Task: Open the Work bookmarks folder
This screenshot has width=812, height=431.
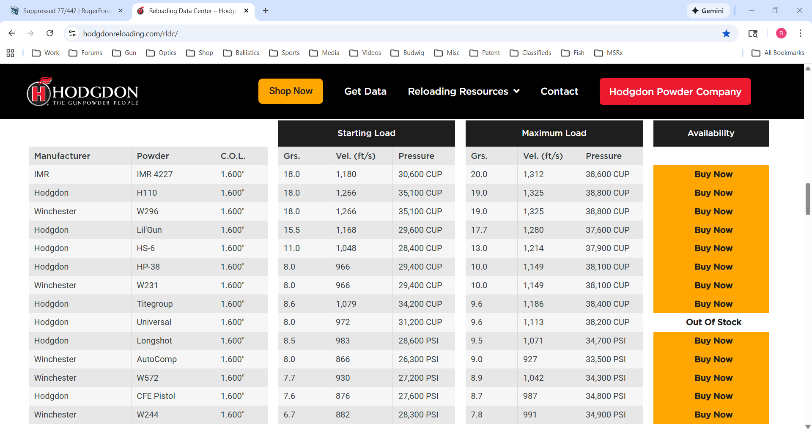Action: click(x=46, y=53)
